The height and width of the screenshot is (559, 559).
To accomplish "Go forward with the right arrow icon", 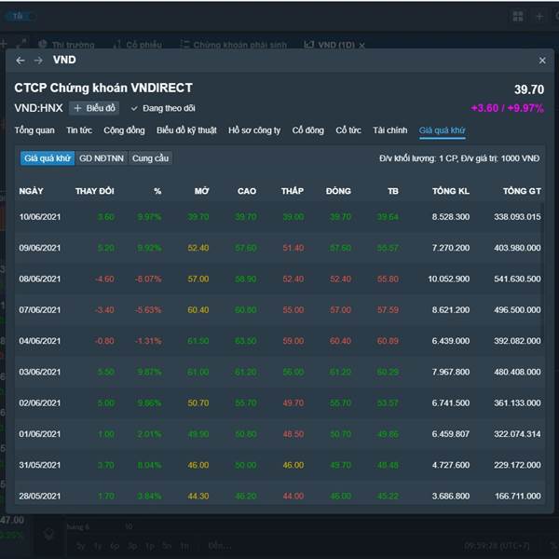I will click(x=38, y=61).
